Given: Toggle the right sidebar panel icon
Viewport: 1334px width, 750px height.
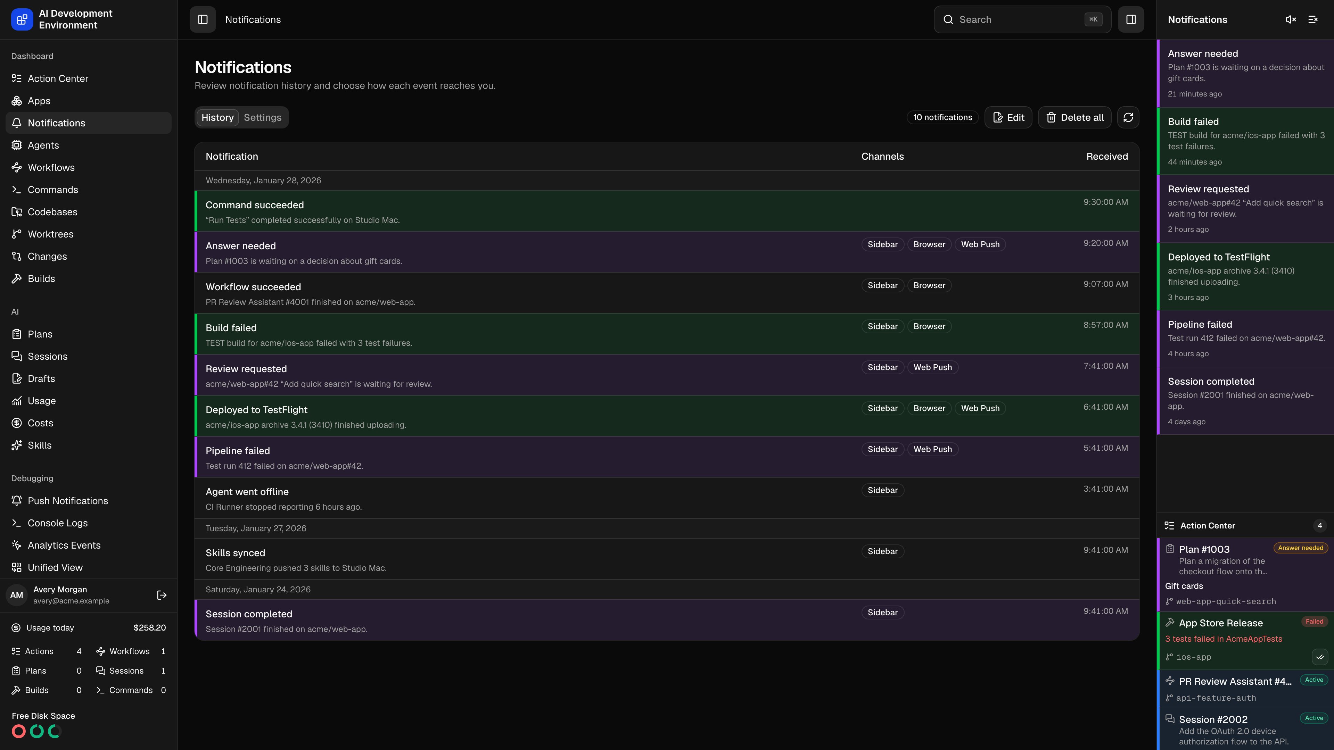Looking at the screenshot, I should coord(1130,20).
